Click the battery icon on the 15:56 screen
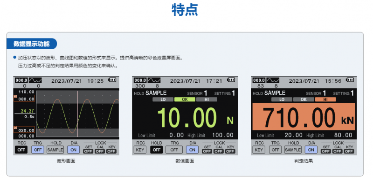 point(350,79)
